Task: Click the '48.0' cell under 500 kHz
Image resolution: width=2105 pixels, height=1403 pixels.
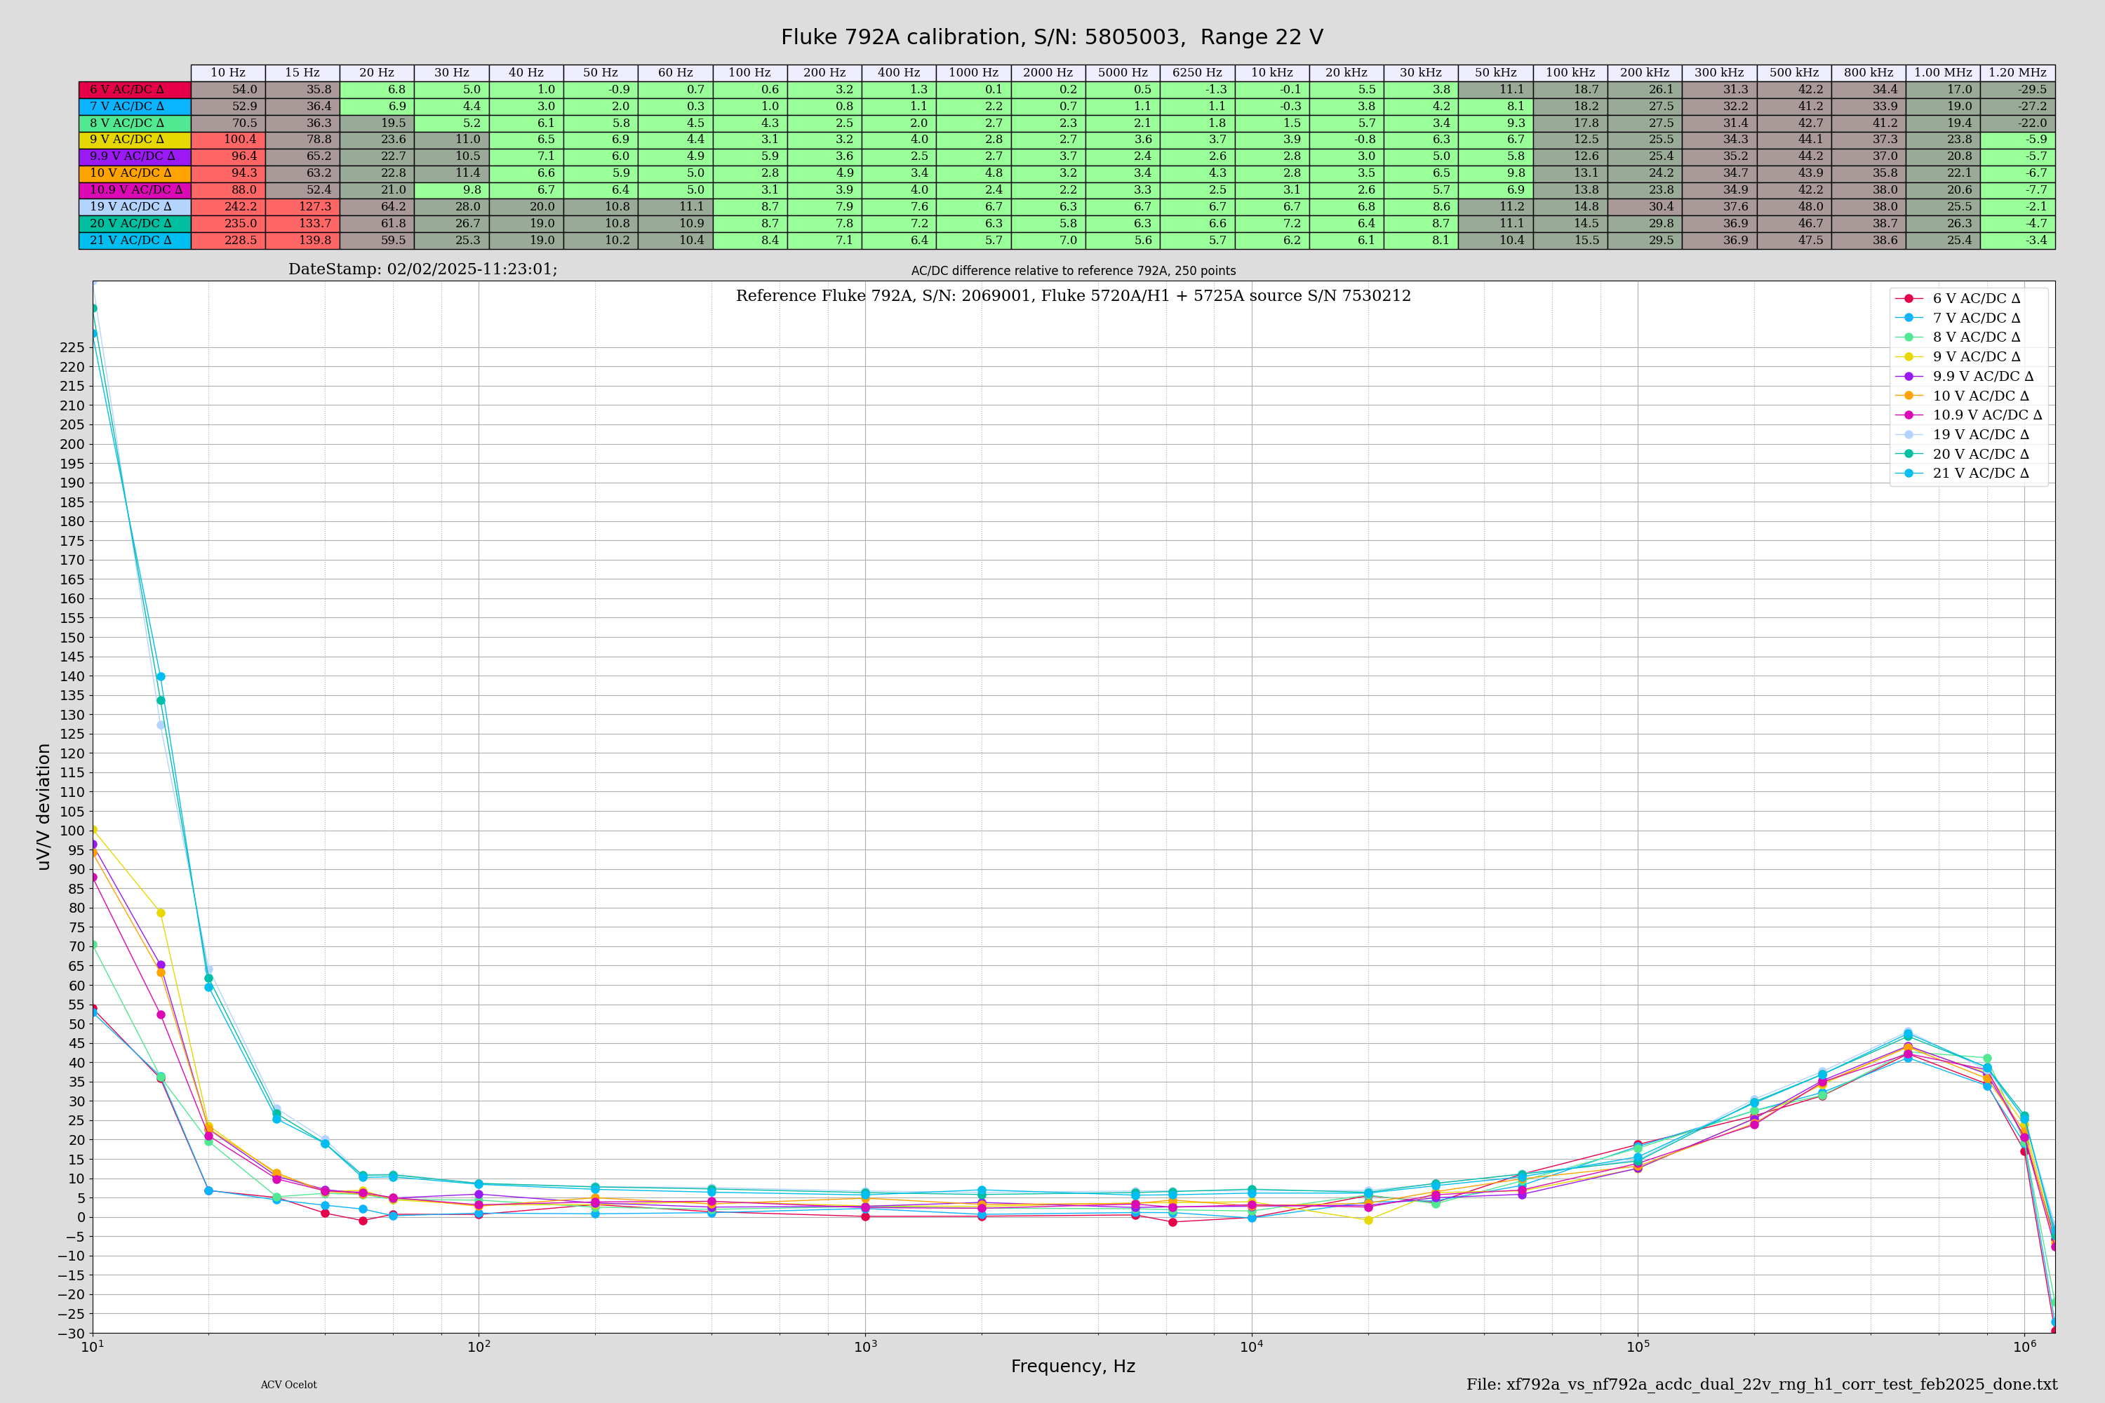Action: click(1794, 207)
